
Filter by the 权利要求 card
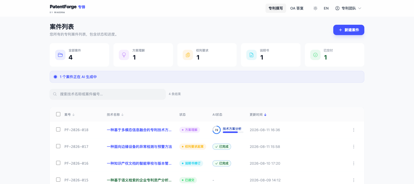[207, 55]
